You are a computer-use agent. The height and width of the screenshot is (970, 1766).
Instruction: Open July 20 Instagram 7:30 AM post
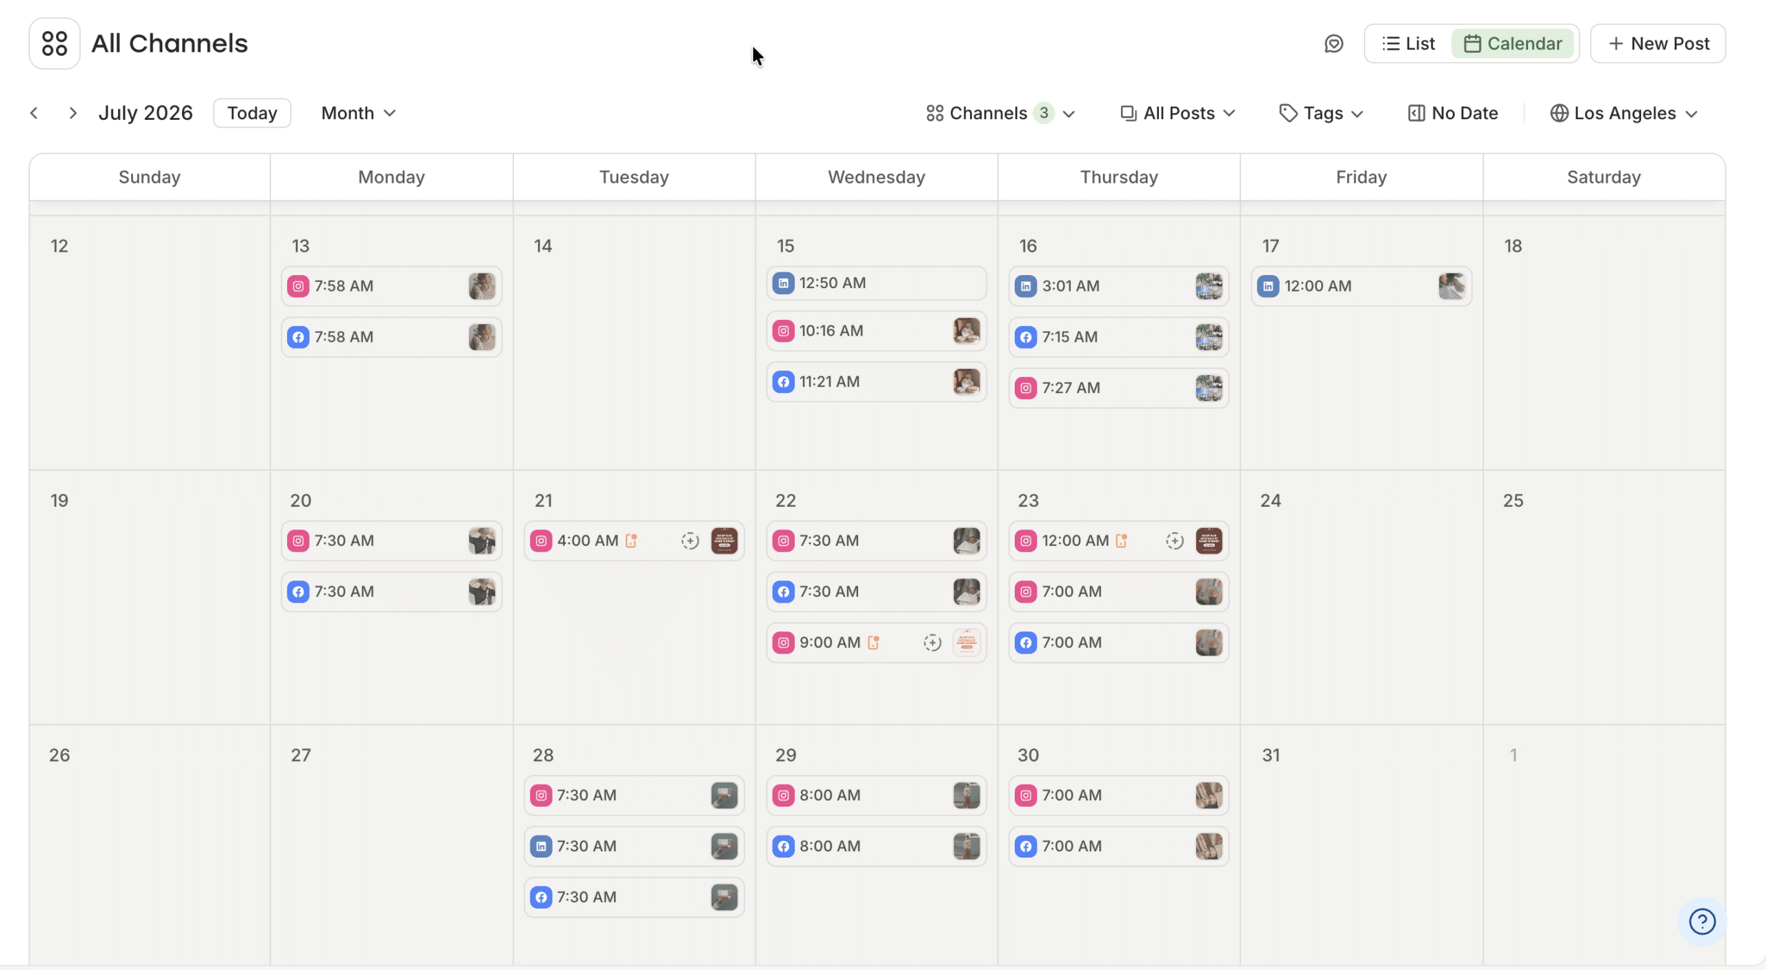(x=391, y=541)
